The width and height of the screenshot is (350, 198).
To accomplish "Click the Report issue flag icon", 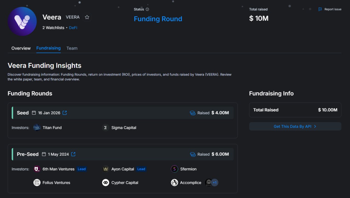I will click(320, 9).
